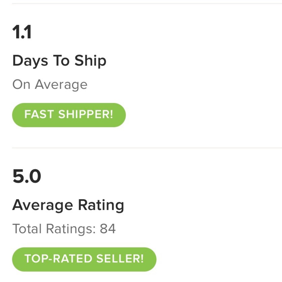The image size is (282, 282).
Task: Click the FAST SHIPPER! badge
Action: click(69, 115)
